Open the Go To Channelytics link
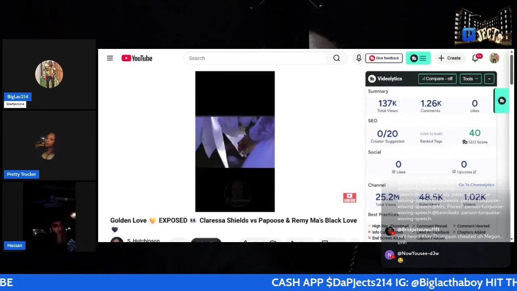This screenshot has width=517, height=291. click(476, 185)
